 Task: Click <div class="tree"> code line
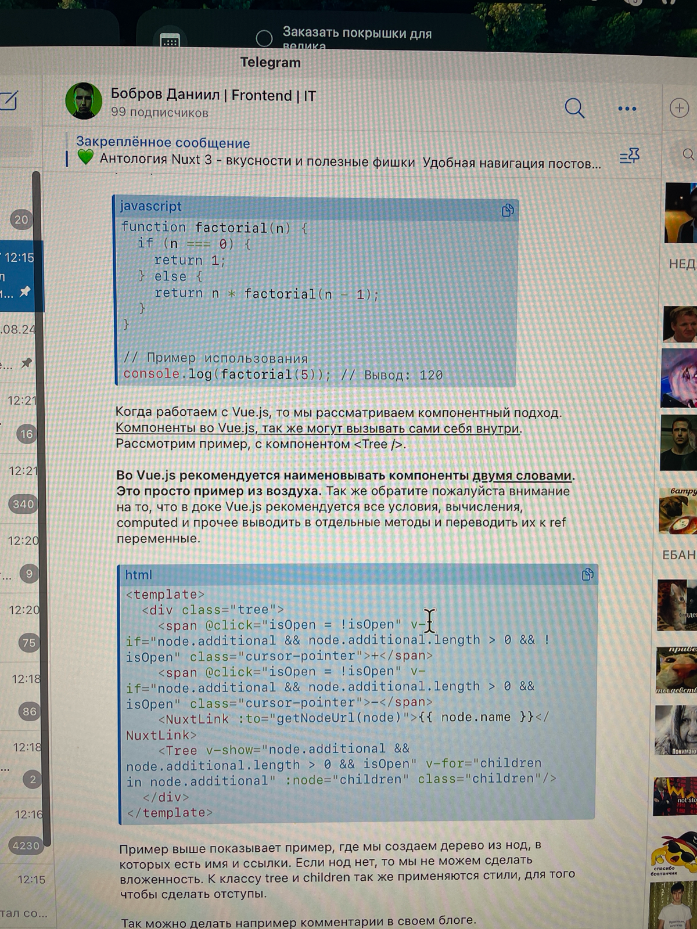coord(213,610)
